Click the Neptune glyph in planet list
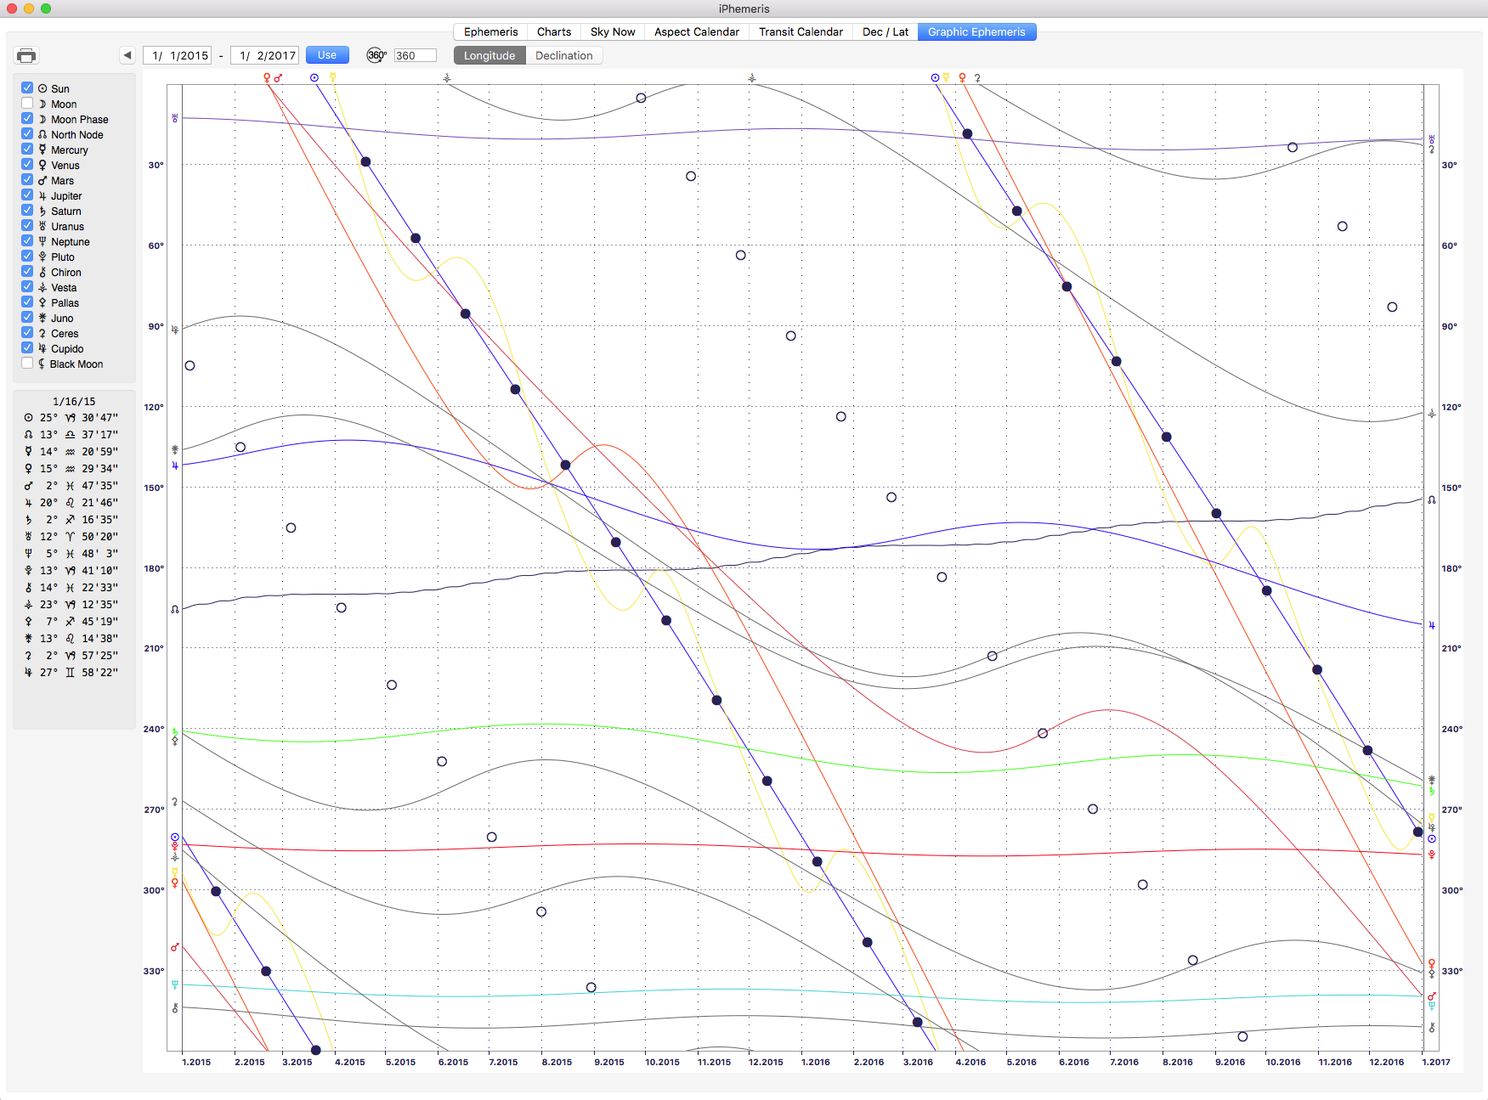The height and width of the screenshot is (1100, 1488). [42, 241]
